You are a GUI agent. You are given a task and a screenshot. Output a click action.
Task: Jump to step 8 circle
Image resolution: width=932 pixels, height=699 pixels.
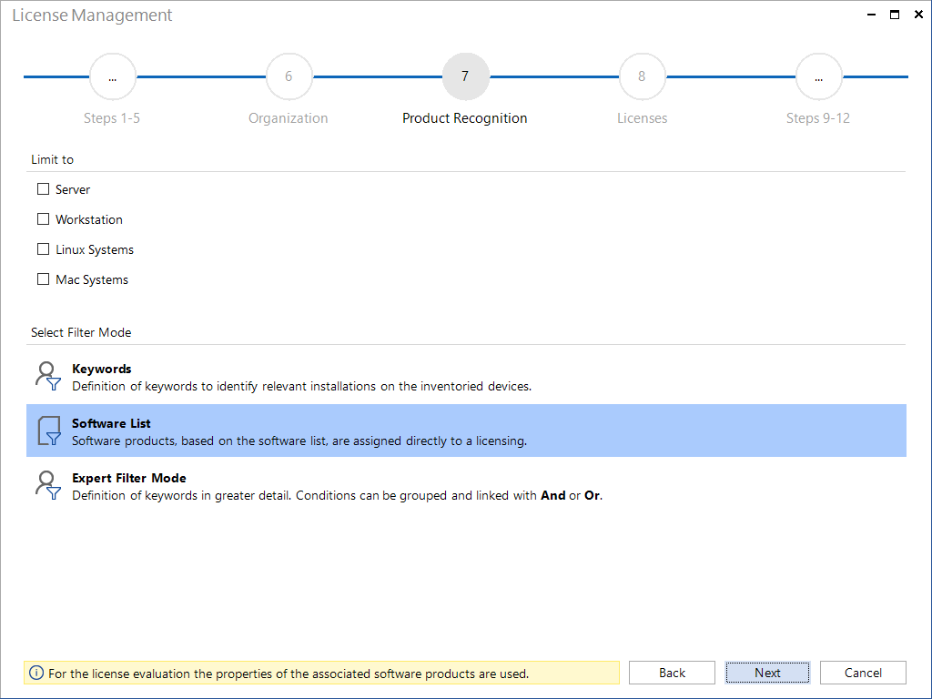tap(642, 76)
